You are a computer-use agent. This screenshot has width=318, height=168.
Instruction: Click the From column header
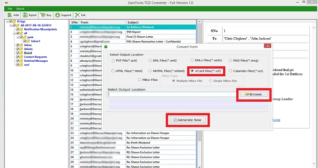click(102, 22)
